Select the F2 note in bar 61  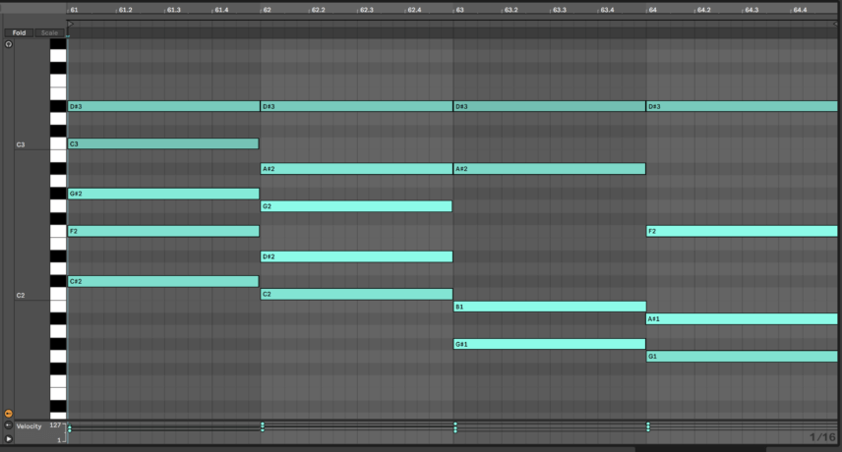[163, 231]
